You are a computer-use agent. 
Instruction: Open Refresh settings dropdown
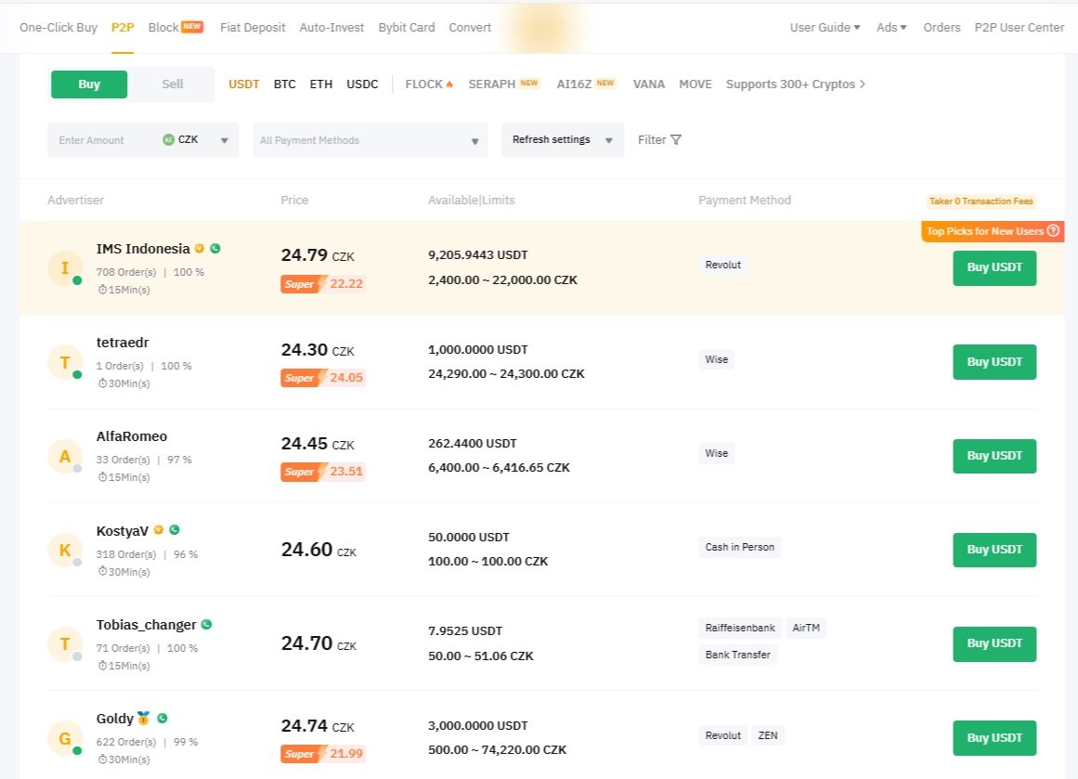[x=563, y=139]
